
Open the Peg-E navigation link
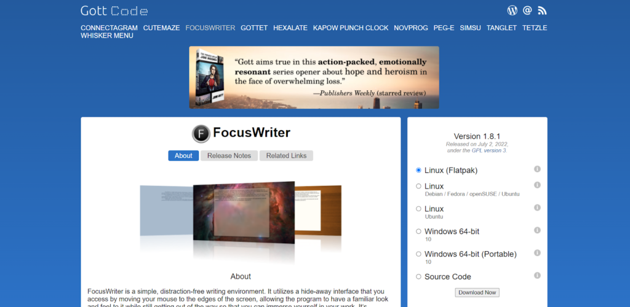point(444,28)
